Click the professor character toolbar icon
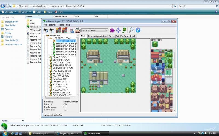Screen dimensions: 219x136 tap(77, 30)
